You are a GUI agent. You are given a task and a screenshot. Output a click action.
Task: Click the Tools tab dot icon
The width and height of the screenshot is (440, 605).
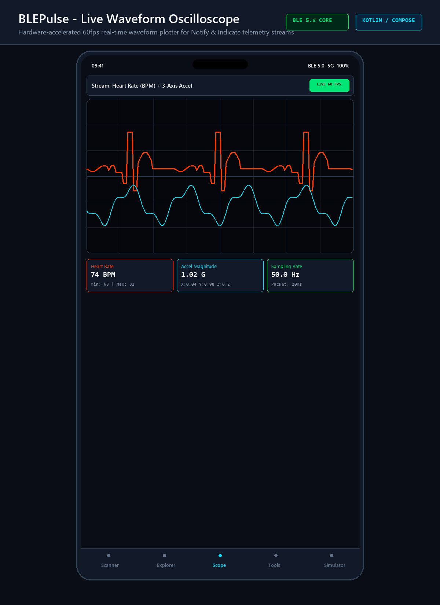(x=276, y=555)
